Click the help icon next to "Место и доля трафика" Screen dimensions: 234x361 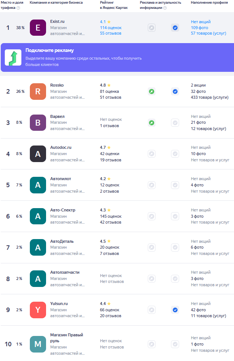tap(18, 8)
